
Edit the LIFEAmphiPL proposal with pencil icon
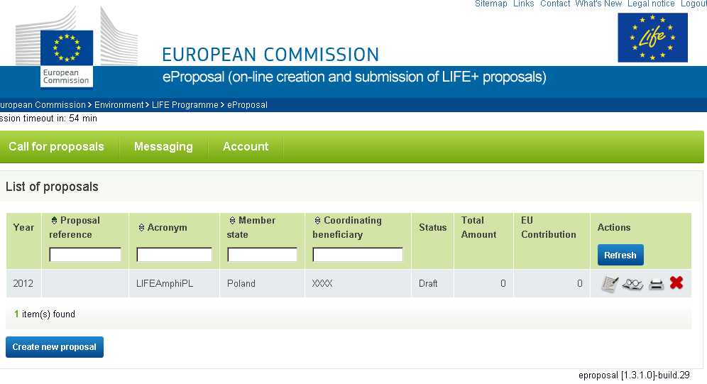(610, 284)
